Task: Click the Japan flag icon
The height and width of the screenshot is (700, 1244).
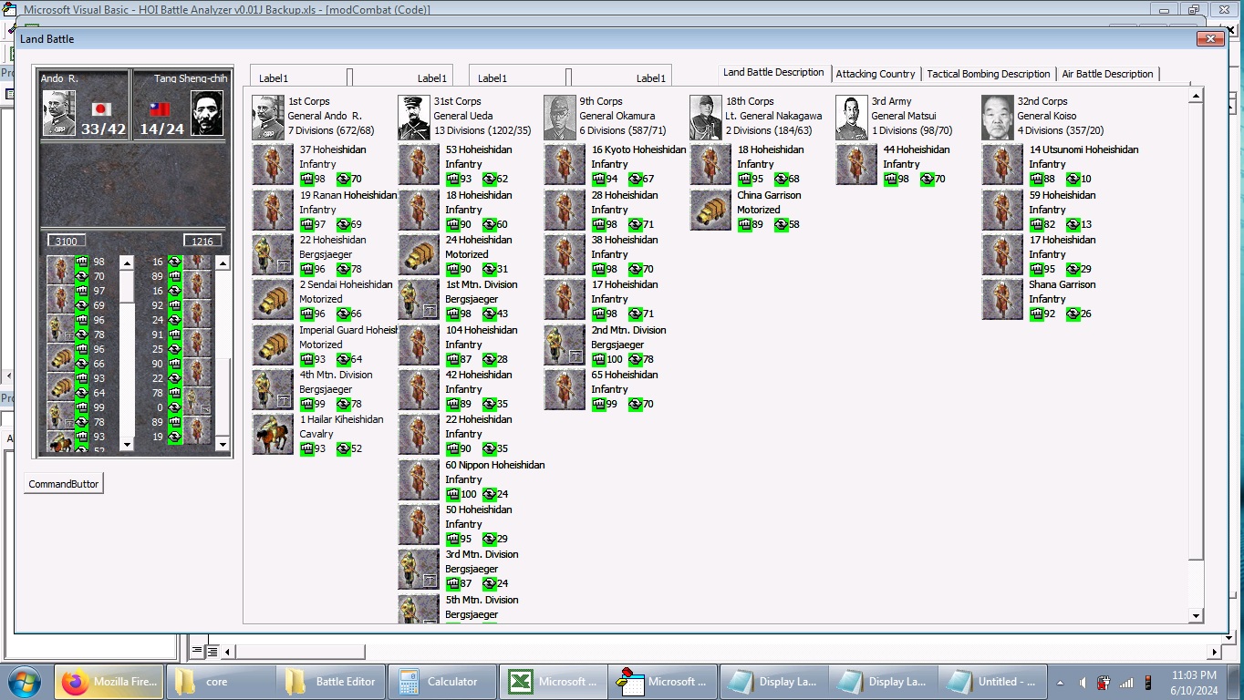Action: tap(102, 109)
